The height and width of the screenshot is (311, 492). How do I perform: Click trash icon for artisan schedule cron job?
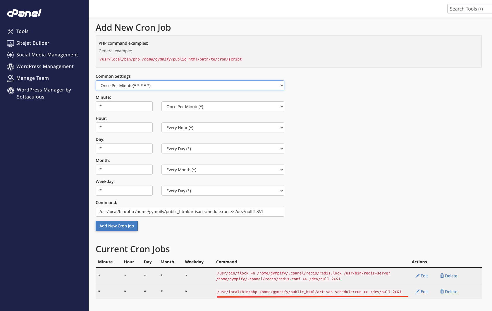pos(442,291)
